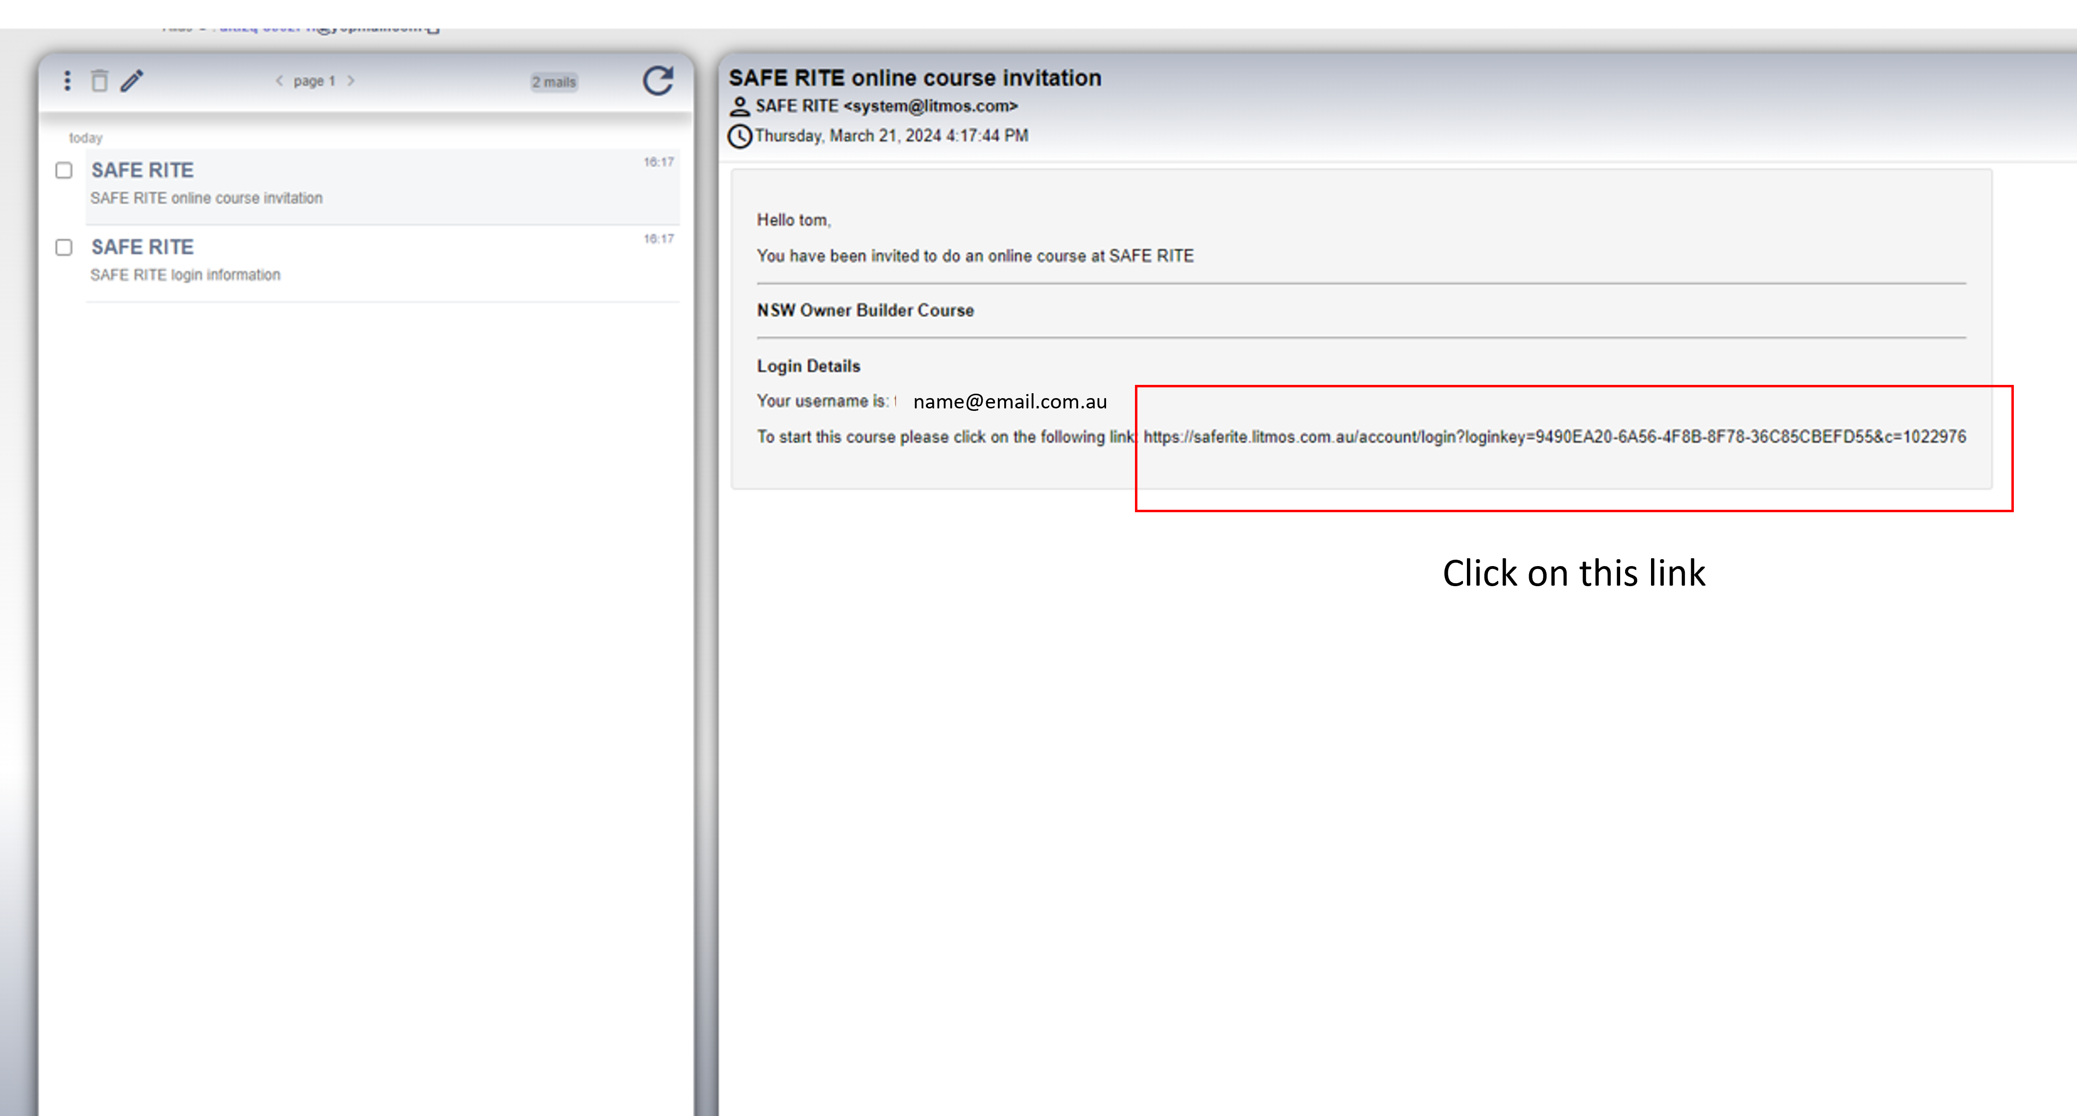The height and width of the screenshot is (1116, 2077).
Task: Tick checkbox for online course invitation mail
Action: point(64,170)
